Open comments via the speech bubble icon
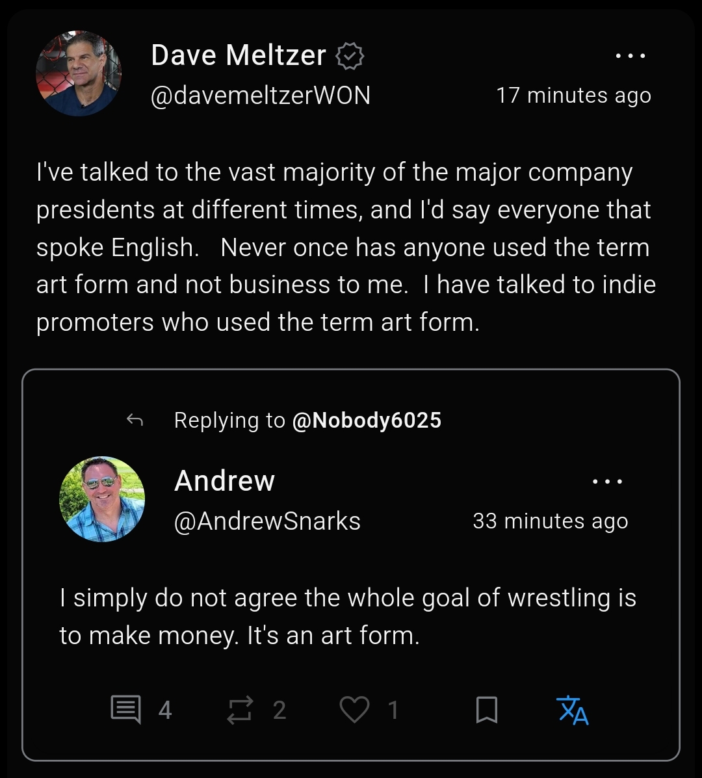This screenshot has height=778, width=702. pyautogui.click(x=125, y=710)
